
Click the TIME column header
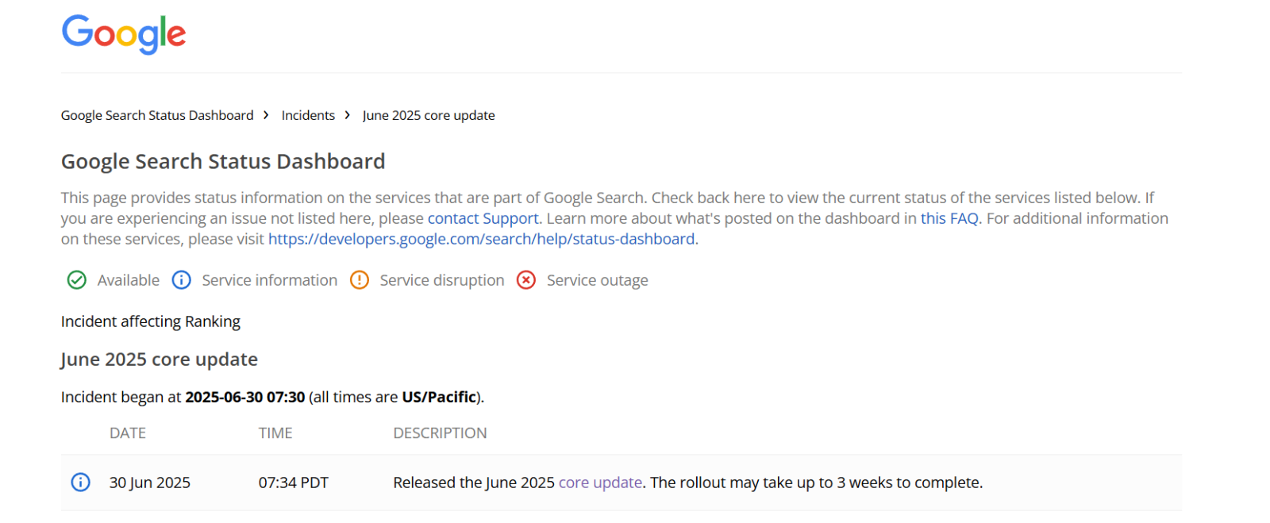click(x=275, y=433)
